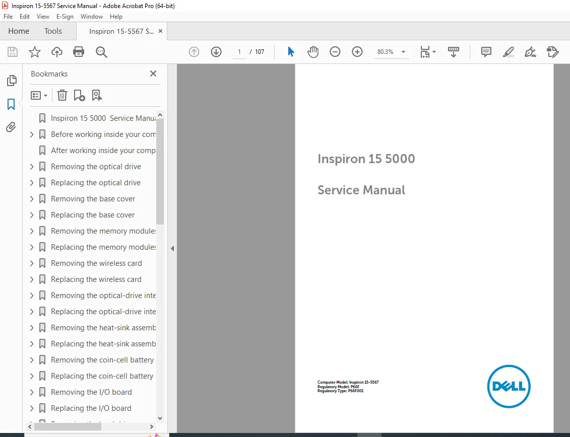Open the page display options arrow
This screenshot has width=570, height=437.
[x=434, y=52]
